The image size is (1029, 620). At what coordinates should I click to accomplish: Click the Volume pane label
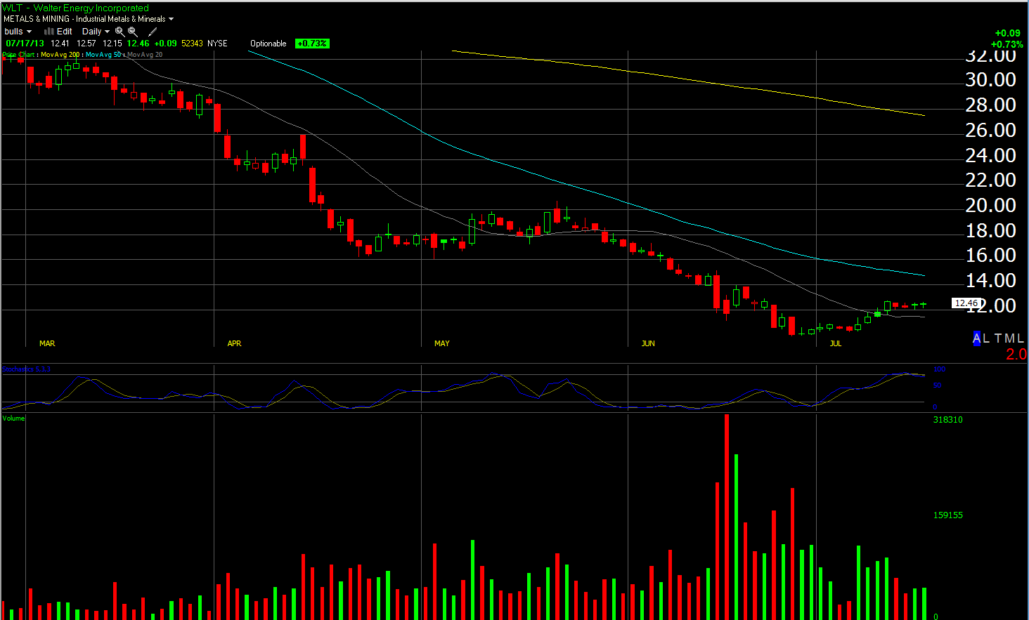click(13, 418)
